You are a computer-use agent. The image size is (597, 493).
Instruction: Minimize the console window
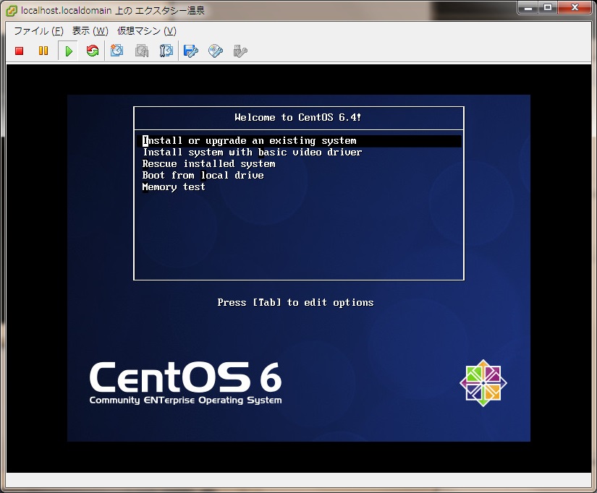[528, 8]
